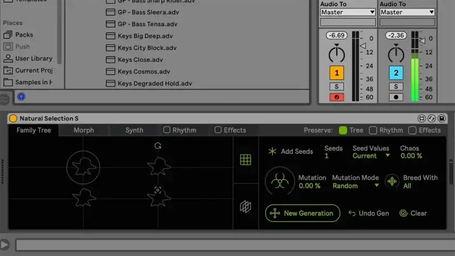Open Breed With All selector

point(407,186)
